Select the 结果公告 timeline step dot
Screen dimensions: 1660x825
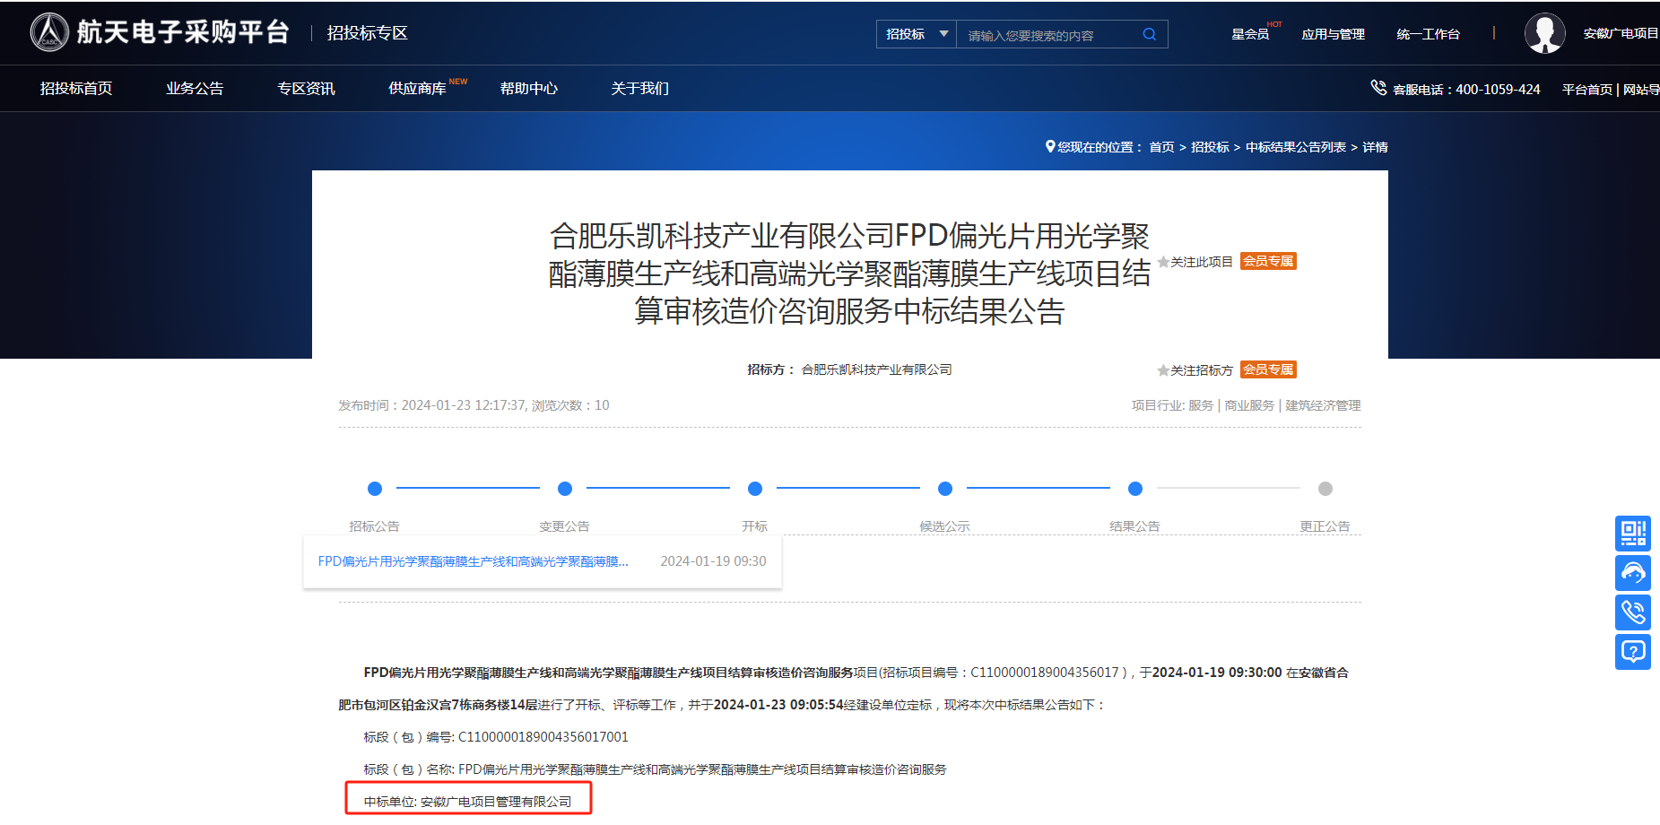(1134, 489)
